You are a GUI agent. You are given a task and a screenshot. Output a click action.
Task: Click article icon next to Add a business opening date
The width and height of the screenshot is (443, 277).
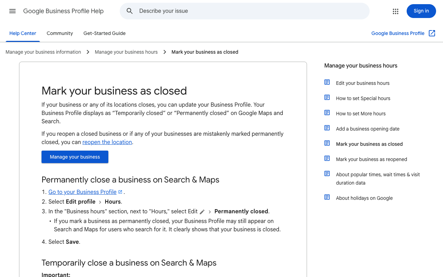point(327,128)
